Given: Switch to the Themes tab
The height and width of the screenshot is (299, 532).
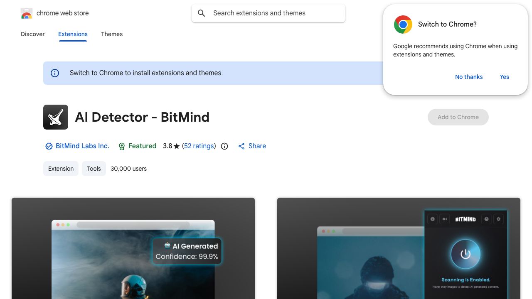Looking at the screenshot, I should (x=112, y=34).
